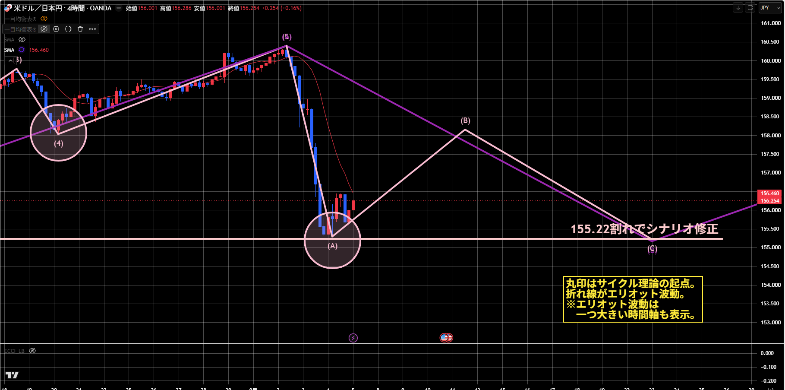The width and height of the screenshot is (785, 390).
Task: Click the purple lightning event marker
Action: [x=353, y=338]
